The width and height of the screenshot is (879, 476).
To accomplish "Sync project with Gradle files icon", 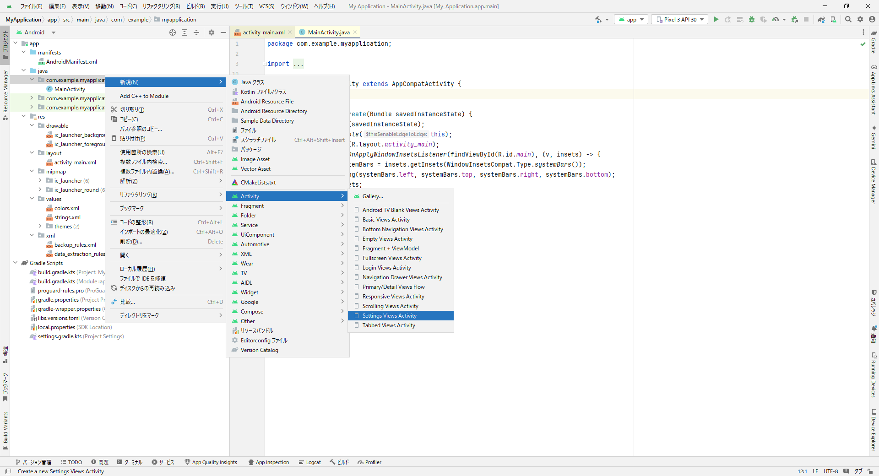I will coord(821,20).
